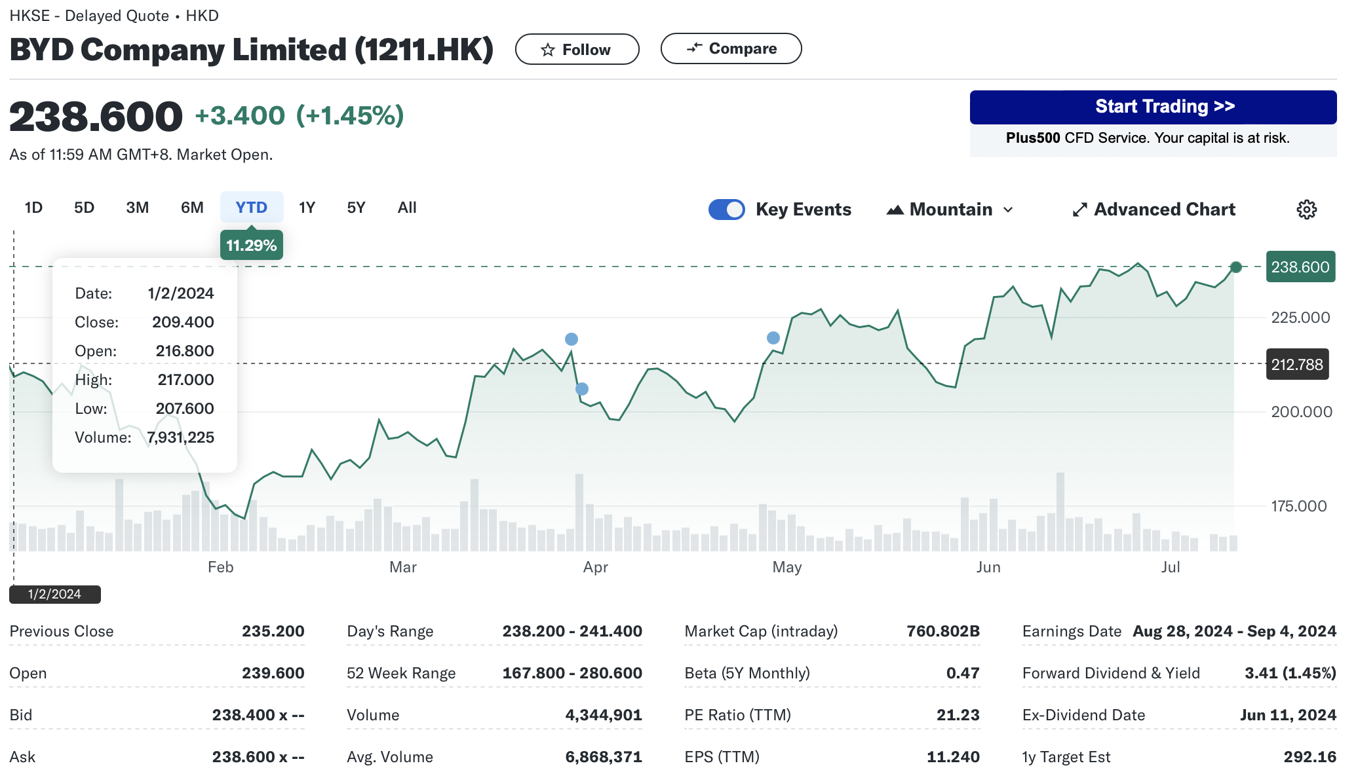Click the current price dot on chart

(x=1236, y=267)
